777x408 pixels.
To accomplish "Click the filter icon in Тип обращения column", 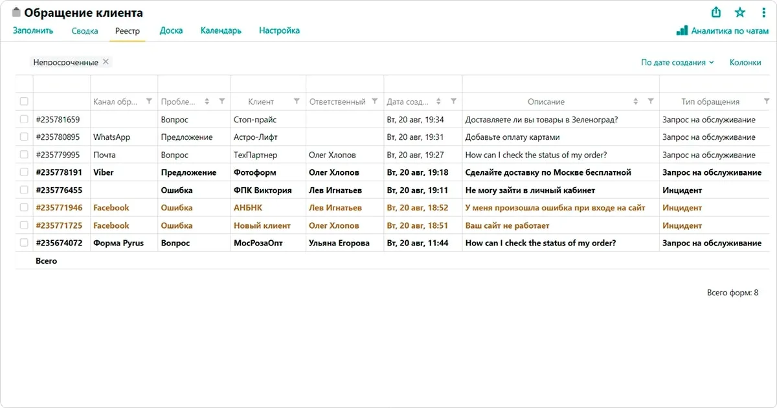I will coord(767,101).
